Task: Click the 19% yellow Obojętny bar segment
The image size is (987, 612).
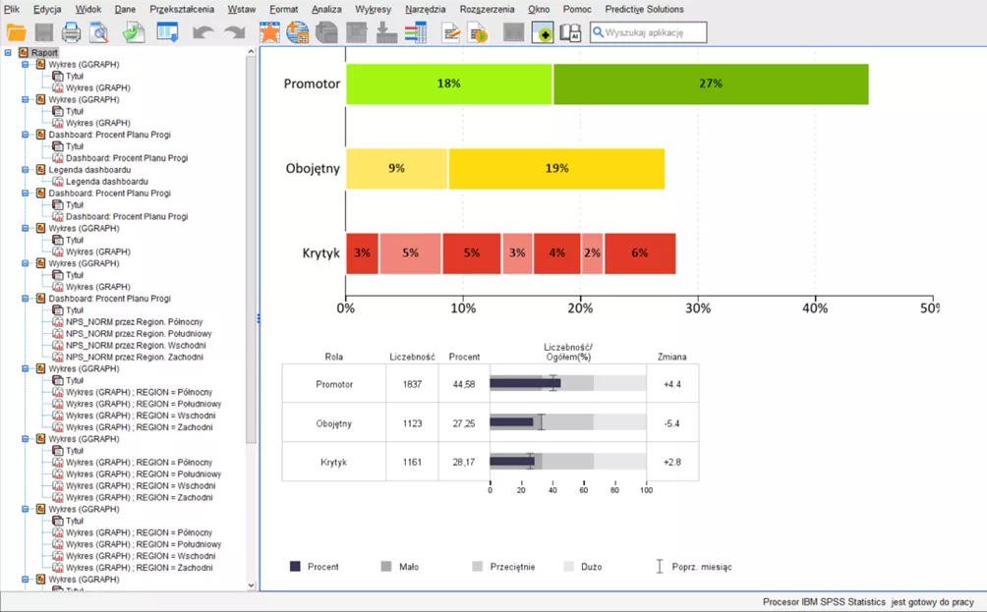Action: (x=556, y=169)
